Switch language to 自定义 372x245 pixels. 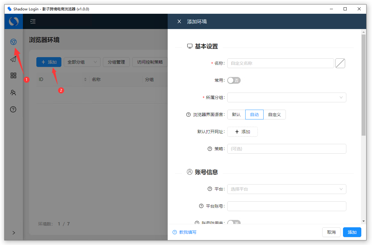[274, 114]
